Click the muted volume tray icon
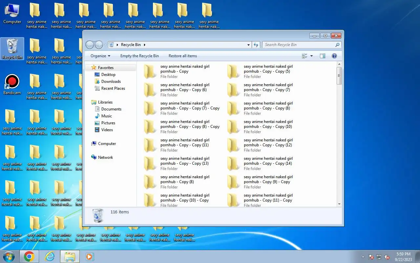 387,257
